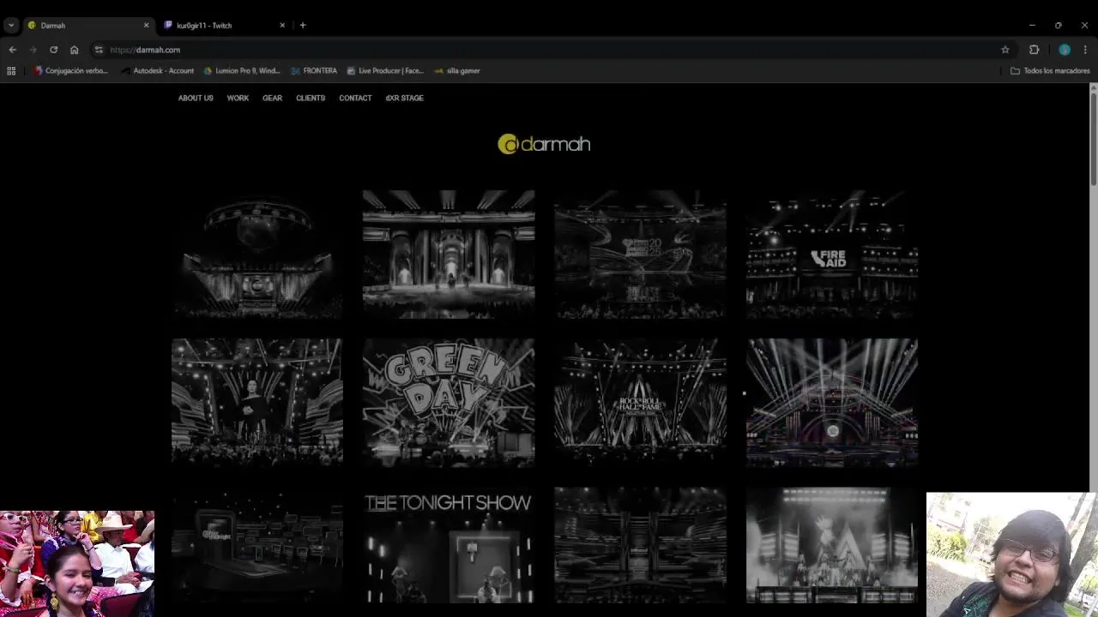The image size is (1098, 617).
Task: Select the Darmah browser tab
Action: click(88, 25)
